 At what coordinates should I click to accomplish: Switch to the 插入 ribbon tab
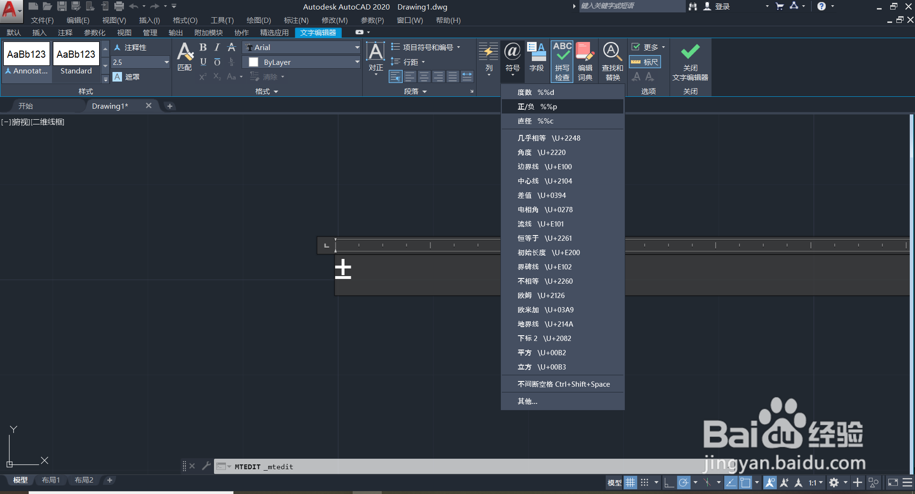click(39, 32)
